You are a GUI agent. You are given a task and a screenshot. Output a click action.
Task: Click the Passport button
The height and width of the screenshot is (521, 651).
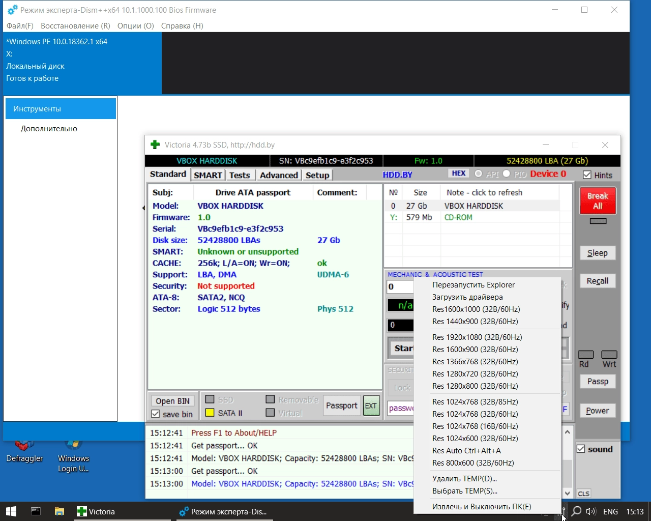pyautogui.click(x=342, y=406)
